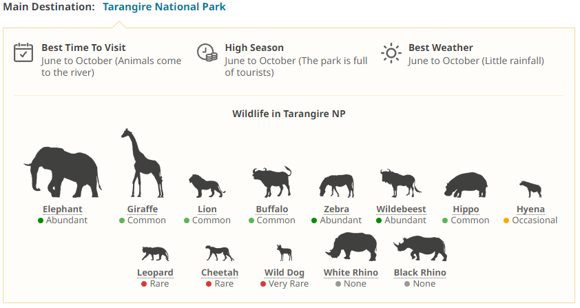Select the black rhino silhouette icon
This screenshot has width=580, height=308.
pyautogui.click(x=420, y=248)
